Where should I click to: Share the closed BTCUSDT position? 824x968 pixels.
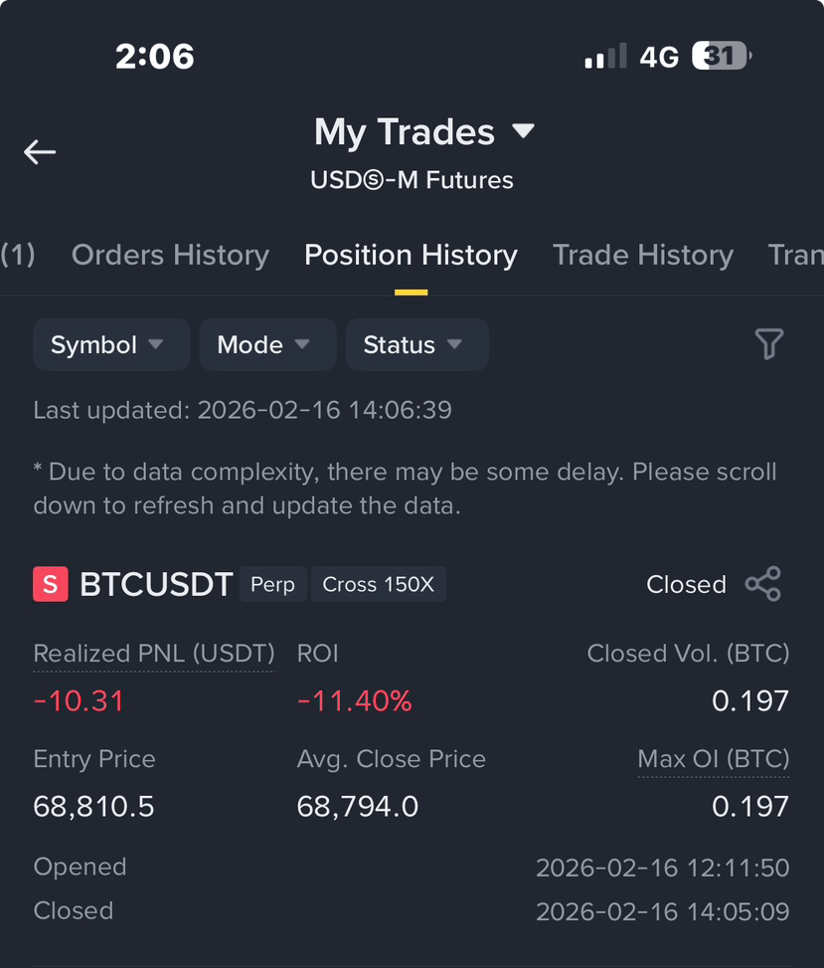pyautogui.click(x=763, y=584)
